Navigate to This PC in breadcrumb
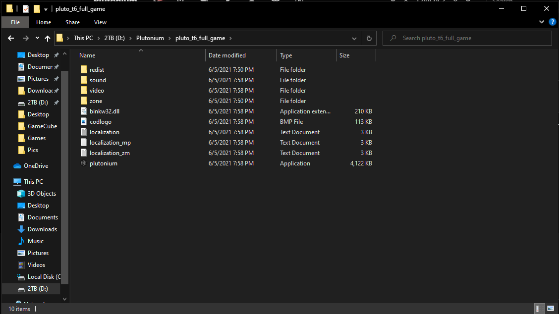The height and width of the screenshot is (314, 559). [83, 38]
